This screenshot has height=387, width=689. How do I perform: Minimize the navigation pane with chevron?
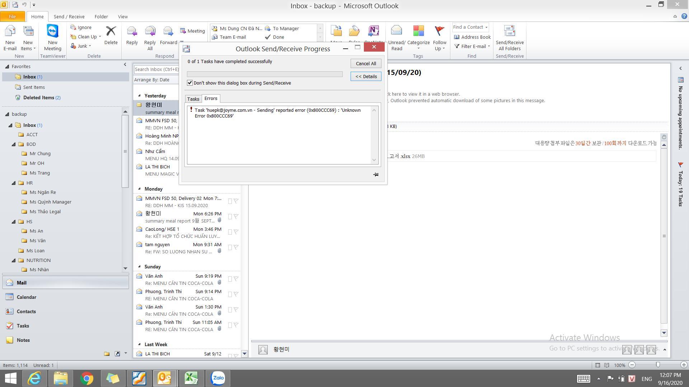tap(125, 64)
